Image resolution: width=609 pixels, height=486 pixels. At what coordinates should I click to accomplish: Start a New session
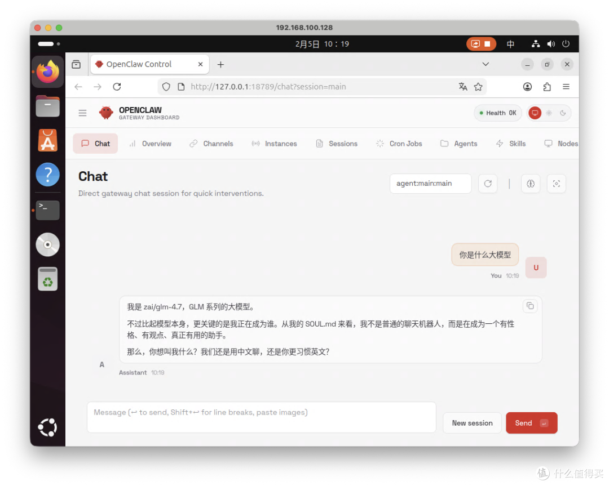point(473,423)
